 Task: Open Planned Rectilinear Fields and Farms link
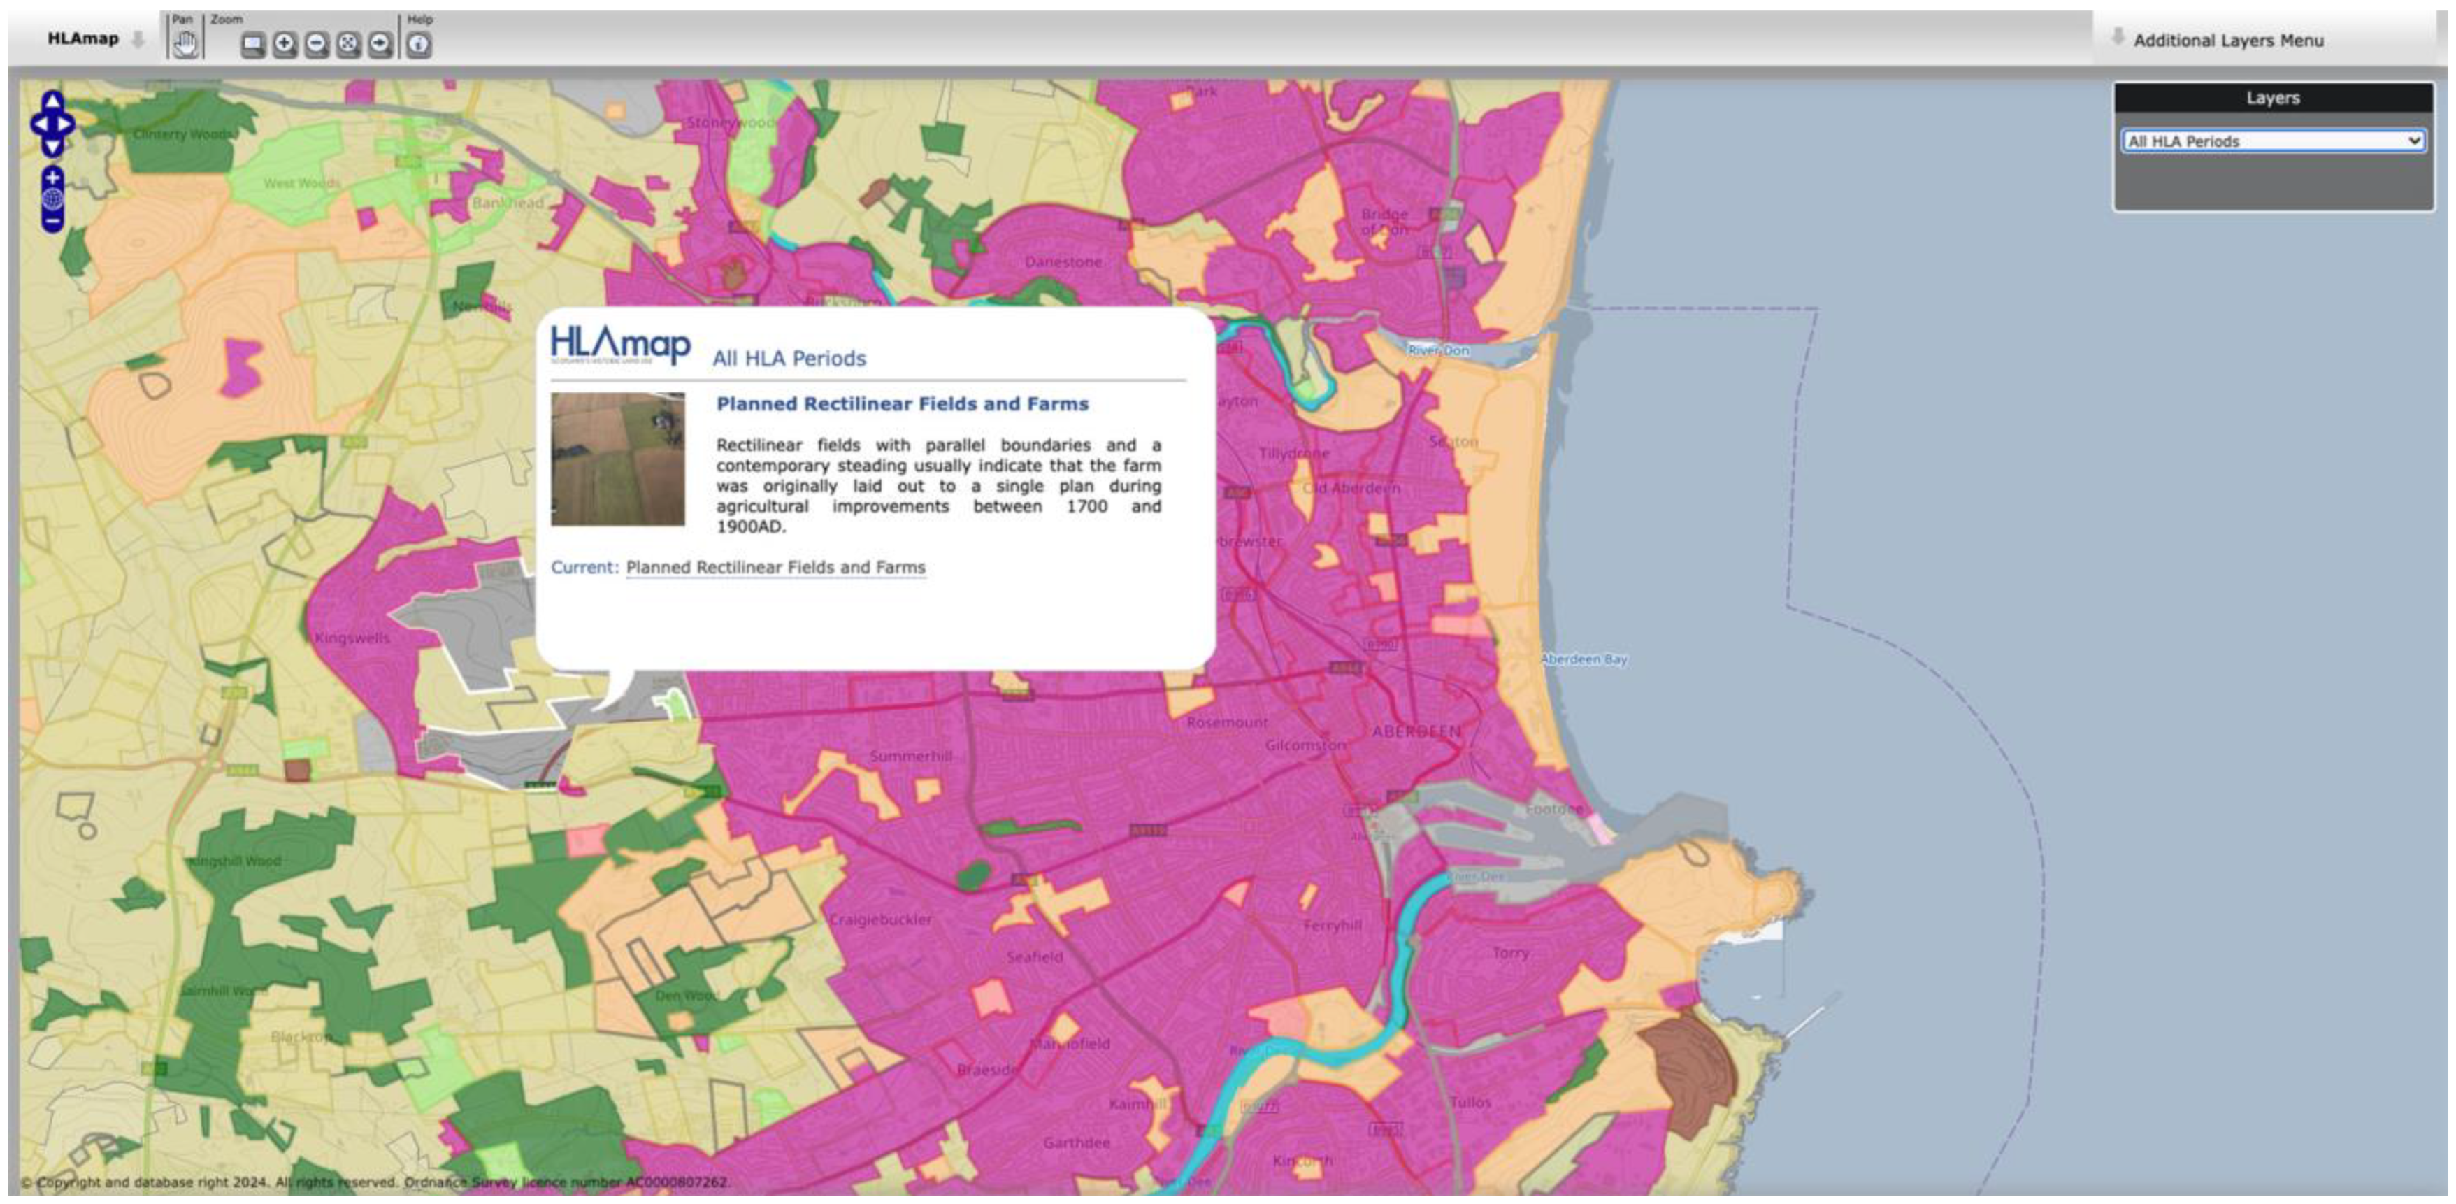tap(775, 567)
